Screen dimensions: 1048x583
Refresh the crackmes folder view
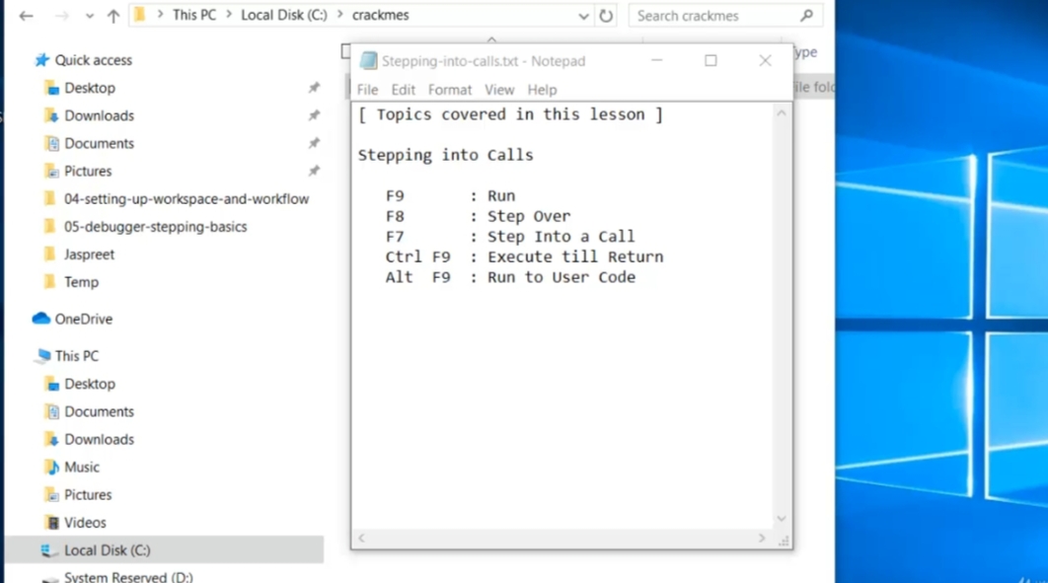click(x=606, y=15)
